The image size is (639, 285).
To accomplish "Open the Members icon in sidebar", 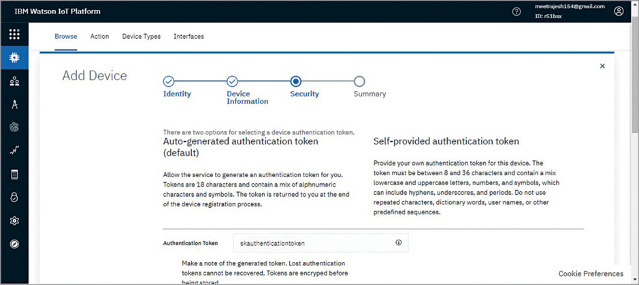I will (x=14, y=81).
